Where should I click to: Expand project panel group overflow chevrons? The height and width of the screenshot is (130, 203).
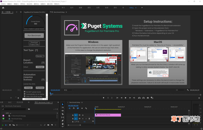[58, 102]
